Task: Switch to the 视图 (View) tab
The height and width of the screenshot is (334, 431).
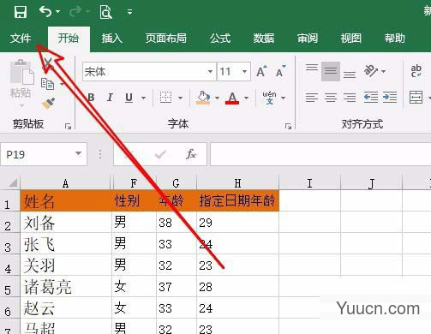Action: (x=351, y=38)
